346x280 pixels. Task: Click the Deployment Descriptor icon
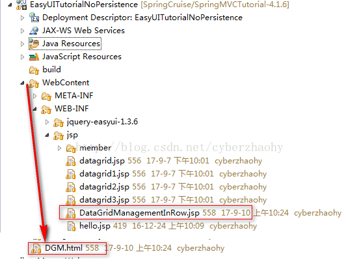[x=34, y=18]
